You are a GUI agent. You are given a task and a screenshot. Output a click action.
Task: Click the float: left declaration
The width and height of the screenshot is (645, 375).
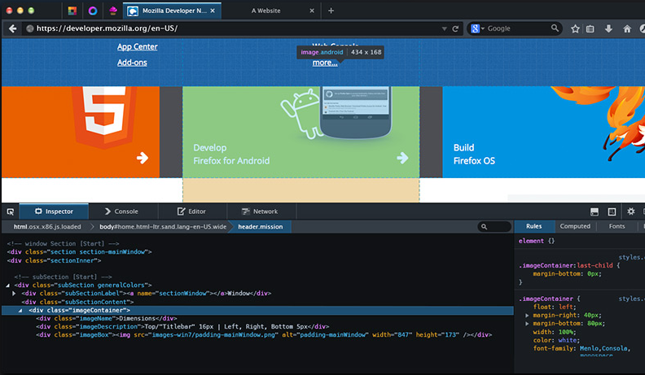(555, 307)
